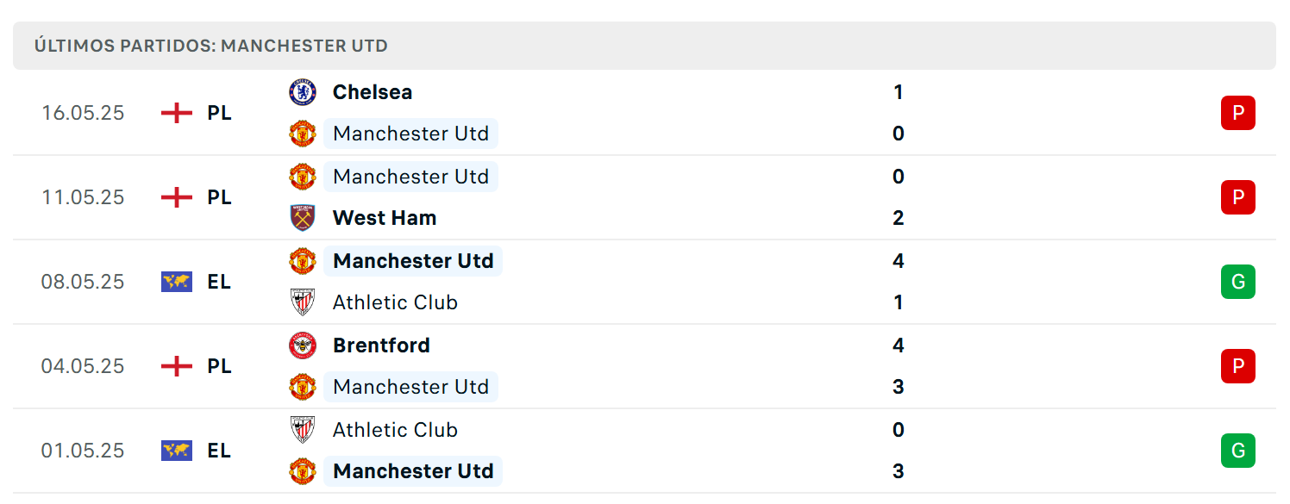This screenshot has width=1290, height=504.
Task: Click England flag icon for 16.05.25 match
Action: click(177, 113)
